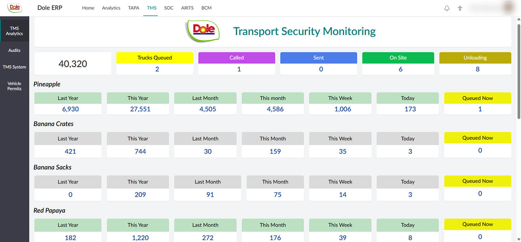Click Pineapple This month value 4,586
The width and height of the screenshot is (521, 242).
[275, 109]
